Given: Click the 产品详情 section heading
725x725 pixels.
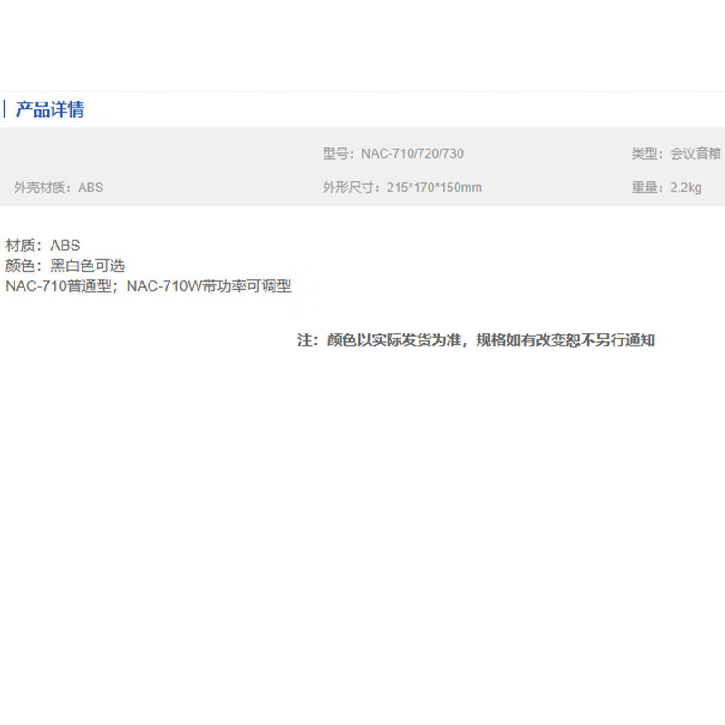Looking at the screenshot, I should coord(51,110).
